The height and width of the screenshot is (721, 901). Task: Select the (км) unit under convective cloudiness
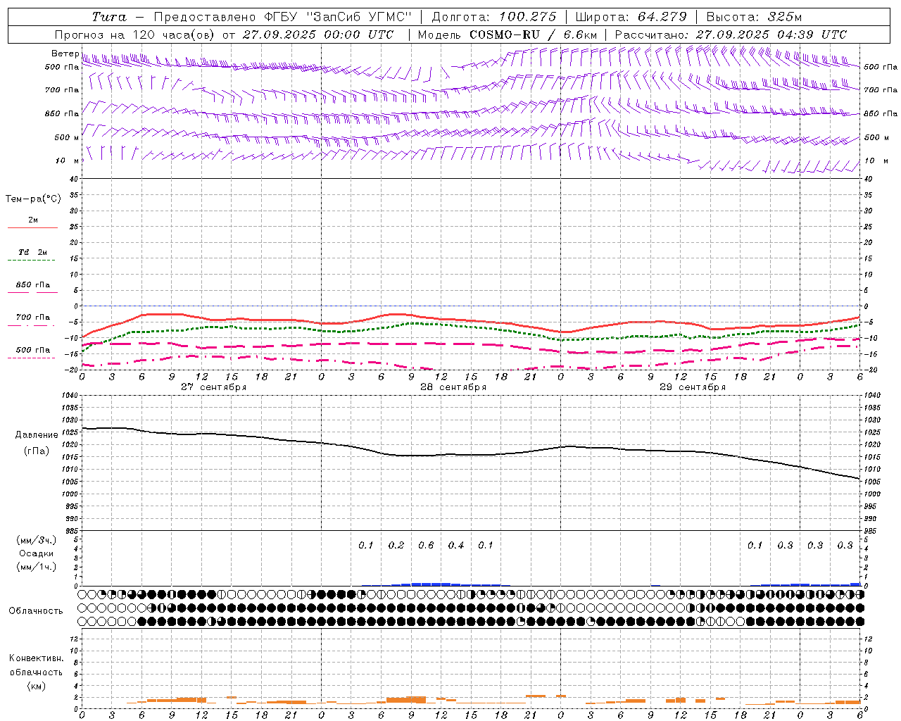pos(36,686)
